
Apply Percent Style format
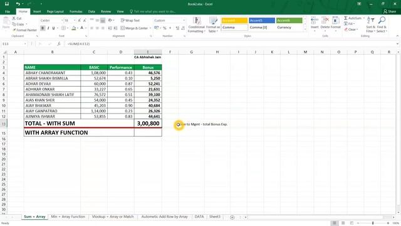(165, 28)
